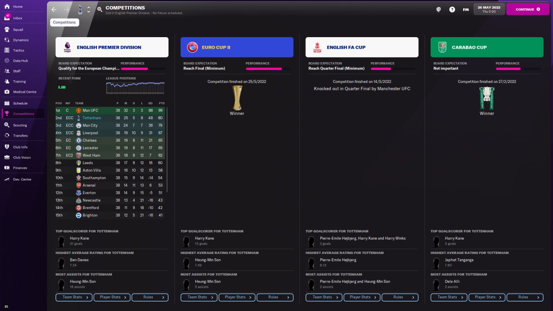Open the Inbox envelope icon
Screen dimensions: 553x311
coord(7,18)
